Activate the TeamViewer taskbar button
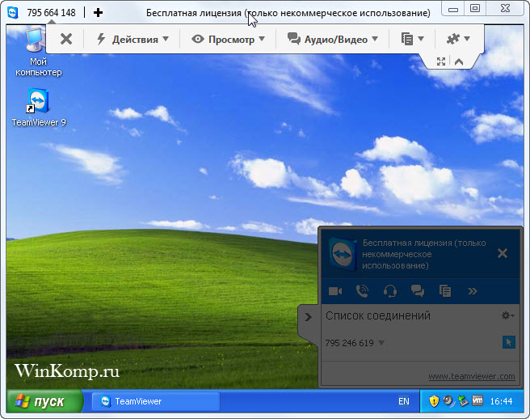Screen dimensions: 530x419 156,401
